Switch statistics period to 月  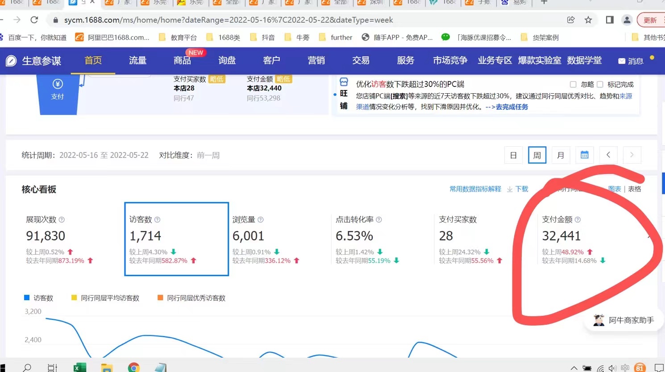pos(561,155)
